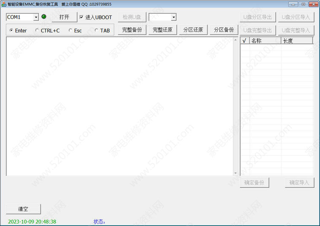
Task: Open the dropdown next to 检测U盘
Action: point(174,17)
